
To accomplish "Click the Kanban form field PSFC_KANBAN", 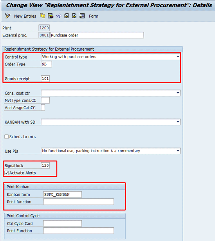I will (x=62, y=194).
